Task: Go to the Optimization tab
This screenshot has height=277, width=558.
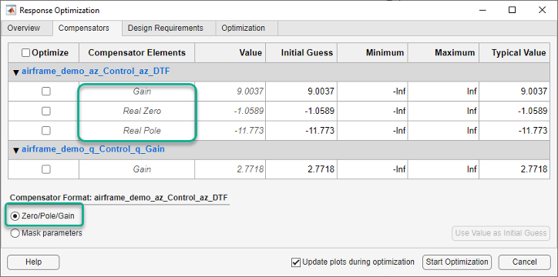Action: 243,28
